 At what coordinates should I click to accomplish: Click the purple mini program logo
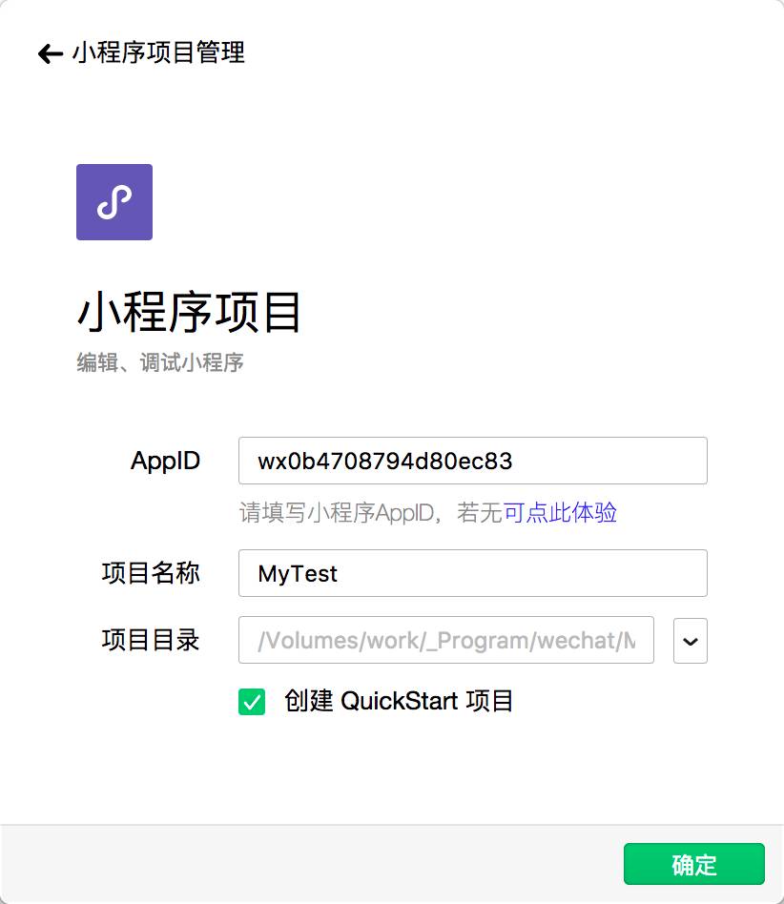pyautogui.click(x=114, y=202)
